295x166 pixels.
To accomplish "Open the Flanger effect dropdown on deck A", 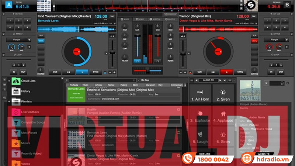I will [x=18, y=40].
